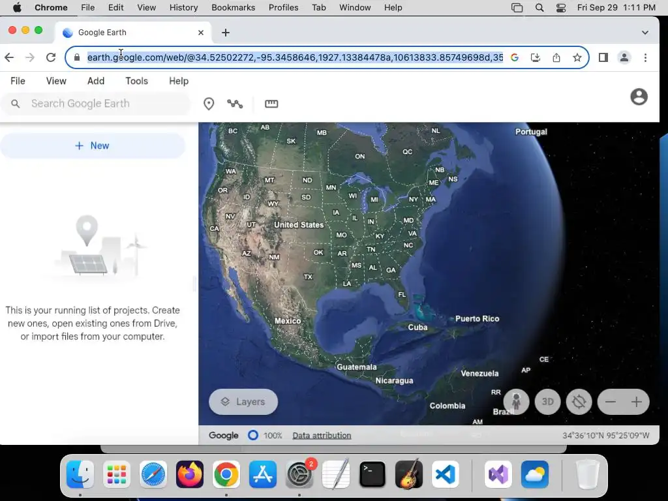Zoom in with the plus button
The image size is (668, 501).
click(x=637, y=402)
